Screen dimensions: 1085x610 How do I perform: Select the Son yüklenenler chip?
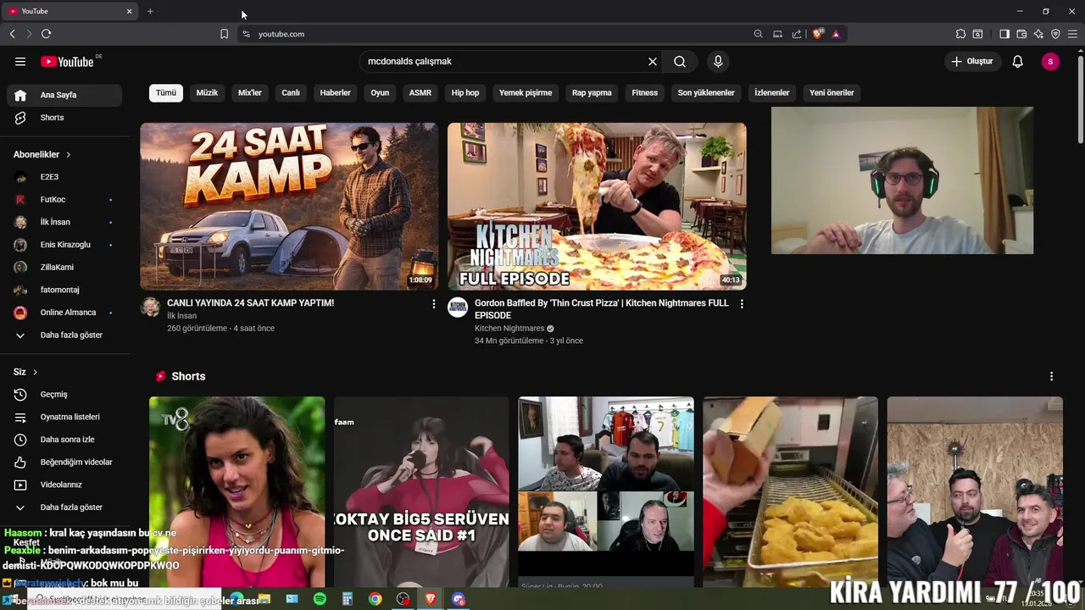coord(706,92)
